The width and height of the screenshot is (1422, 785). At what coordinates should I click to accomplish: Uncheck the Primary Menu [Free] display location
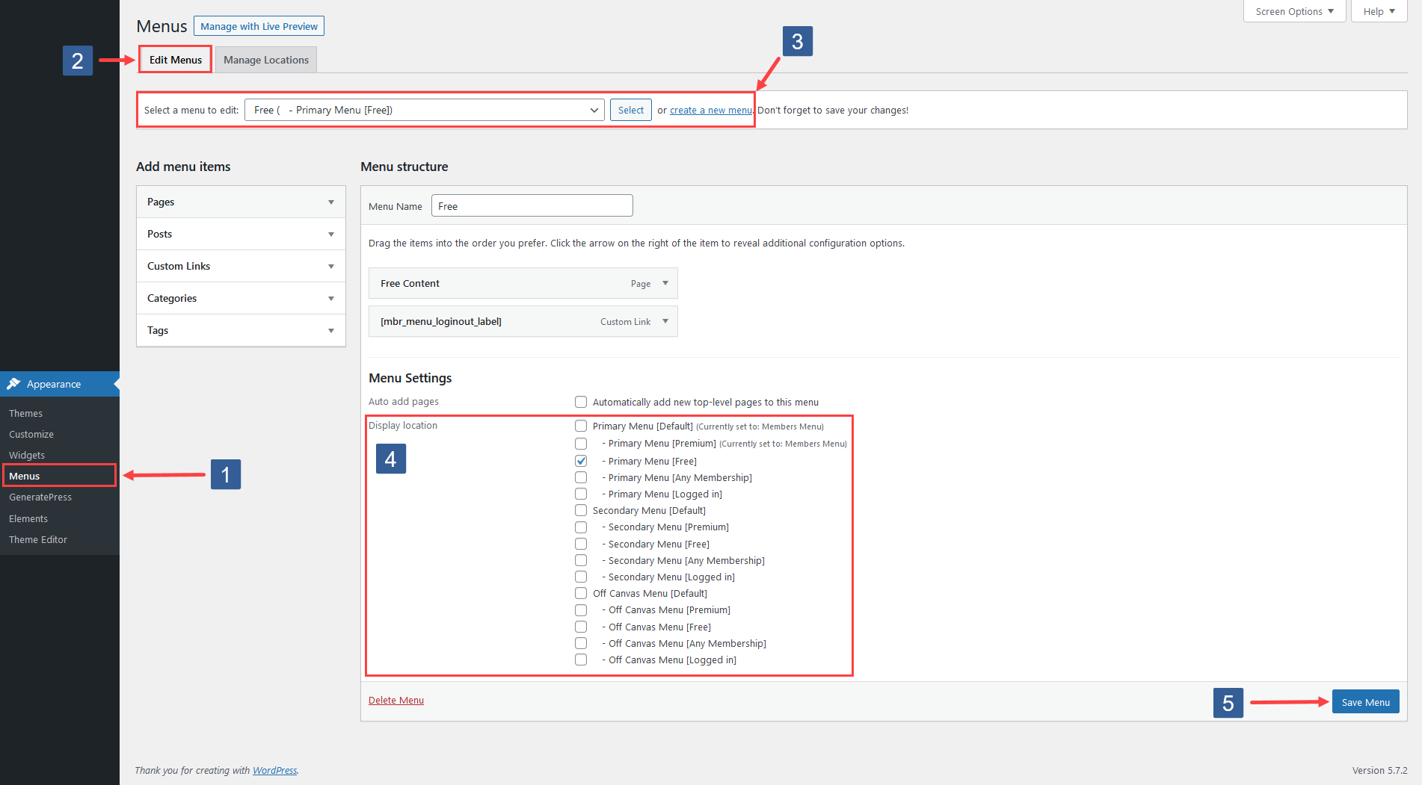[581, 461]
